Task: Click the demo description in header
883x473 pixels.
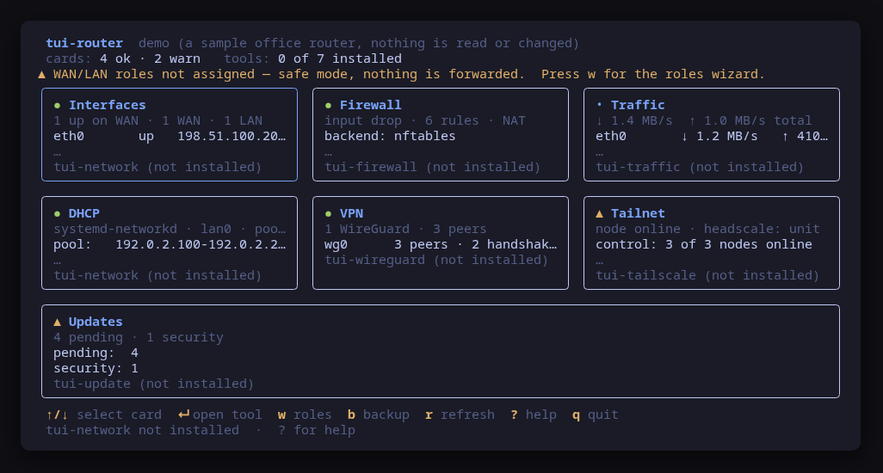Action: (x=359, y=43)
